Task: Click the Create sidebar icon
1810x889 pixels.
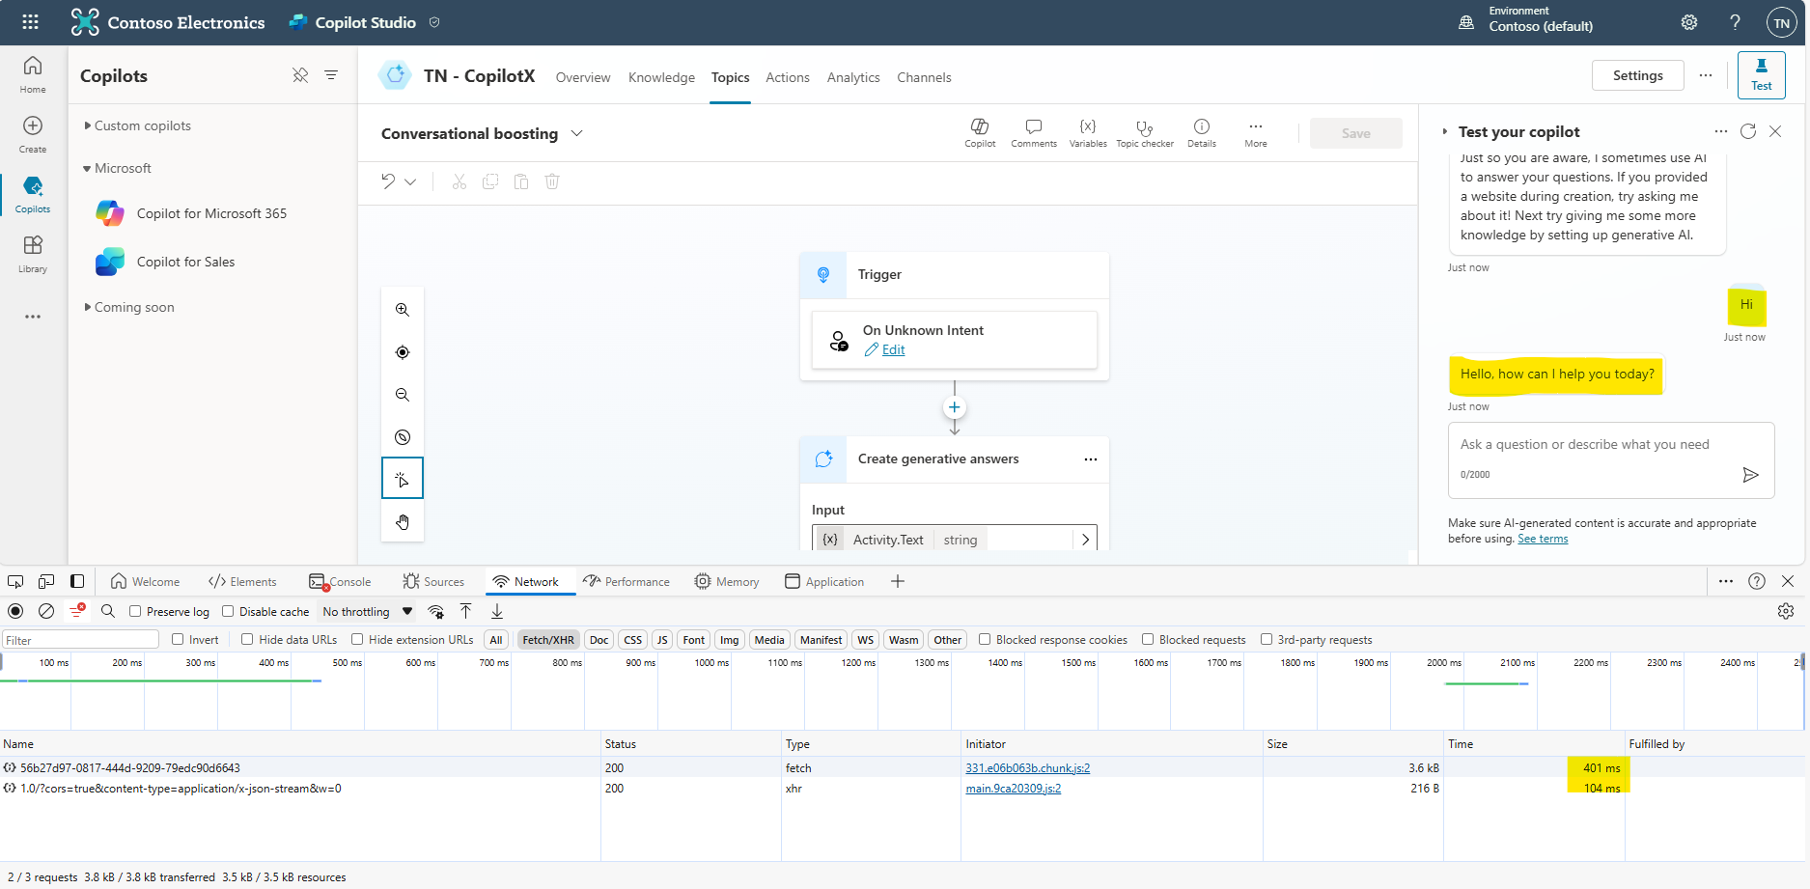Action: tap(33, 134)
